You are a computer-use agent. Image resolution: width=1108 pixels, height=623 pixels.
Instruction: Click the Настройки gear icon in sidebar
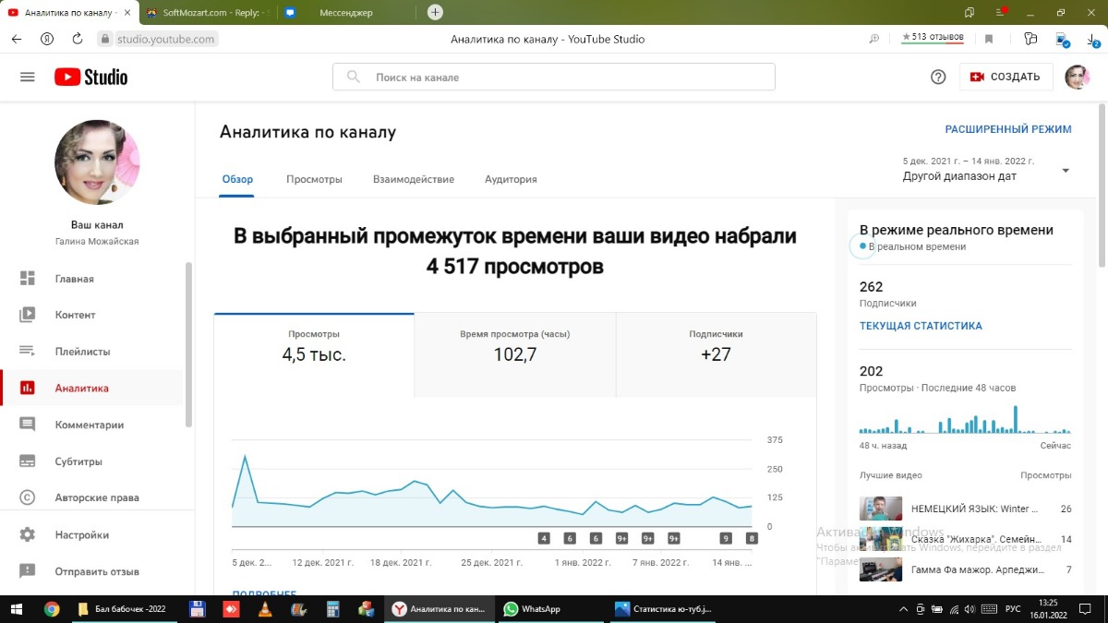pos(27,534)
